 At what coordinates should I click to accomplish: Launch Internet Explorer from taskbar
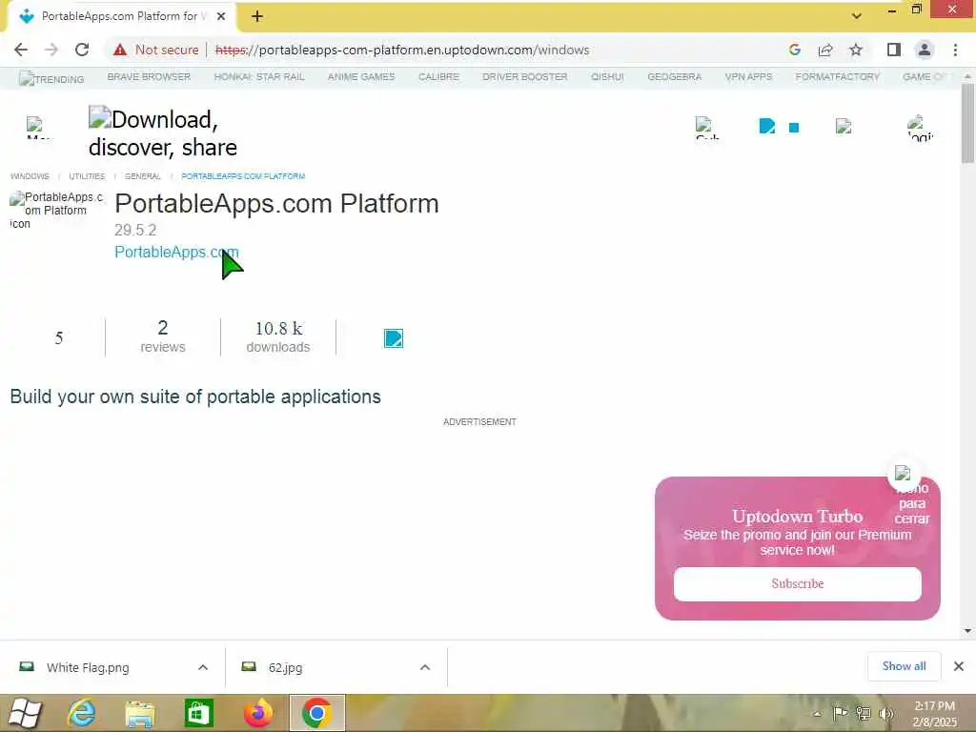pyautogui.click(x=82, y=713)
